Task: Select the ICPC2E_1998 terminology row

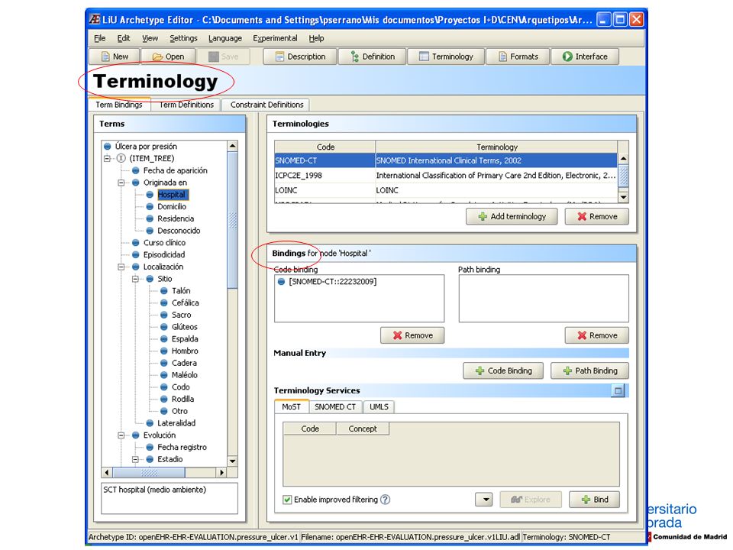Action: pyautogui.click(x=446, y=176)
